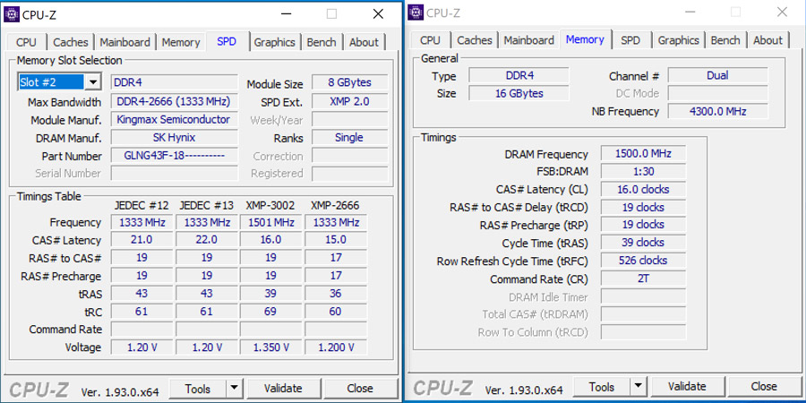Expand the Tools dropdown arrow in right window
Viewport: 806px width, 403px height.
pyautogui.click(x=638, y=386)
